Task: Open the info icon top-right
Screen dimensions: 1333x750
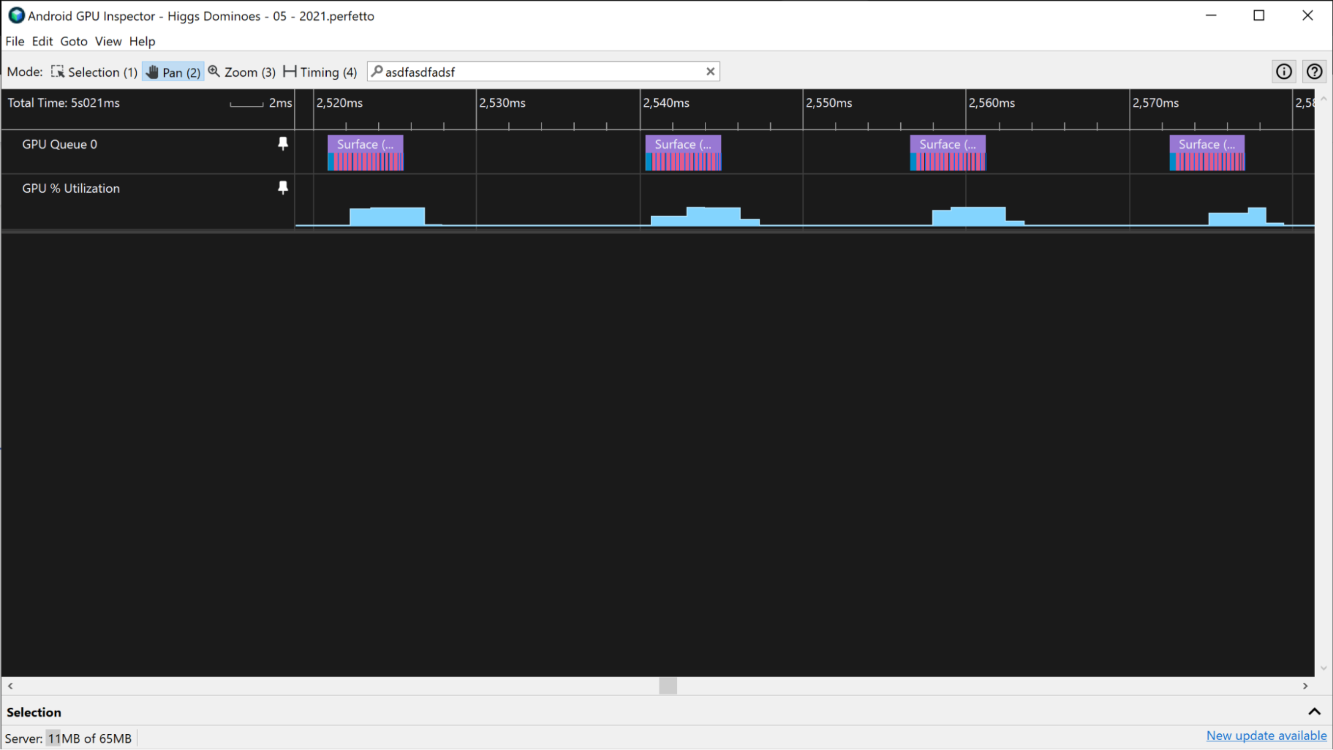Action: pyautogui.click(x=1284, y=71)
